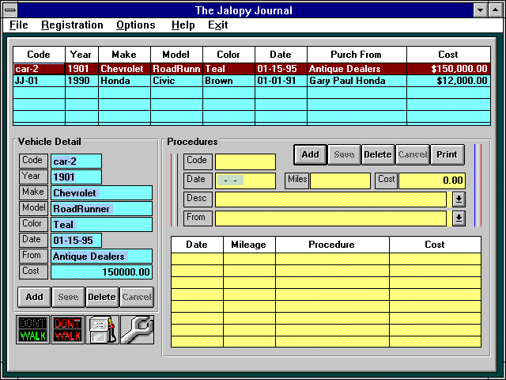Image resolution: width=506 pixels, height=380 pixels.
Task: Expand the From dropdown arrow in Procedures
Action: 459,218
